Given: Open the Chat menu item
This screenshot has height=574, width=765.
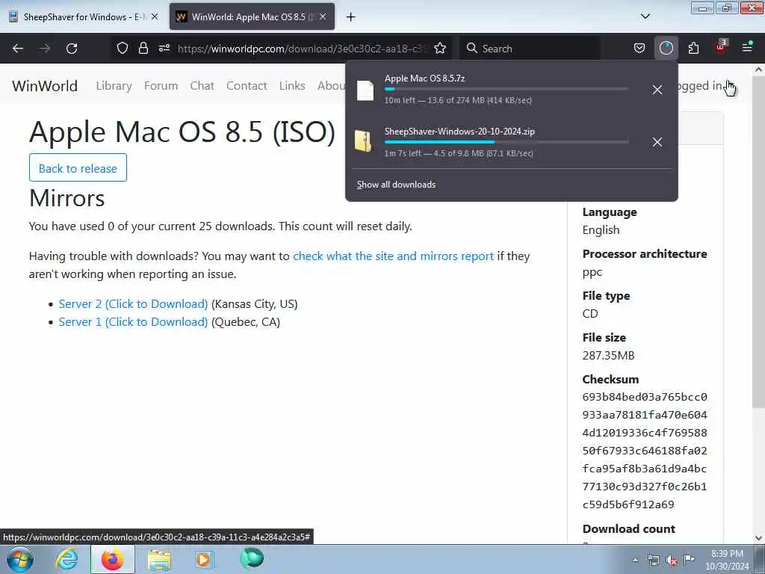Looking at the screenshot, I should click(202, 86).
